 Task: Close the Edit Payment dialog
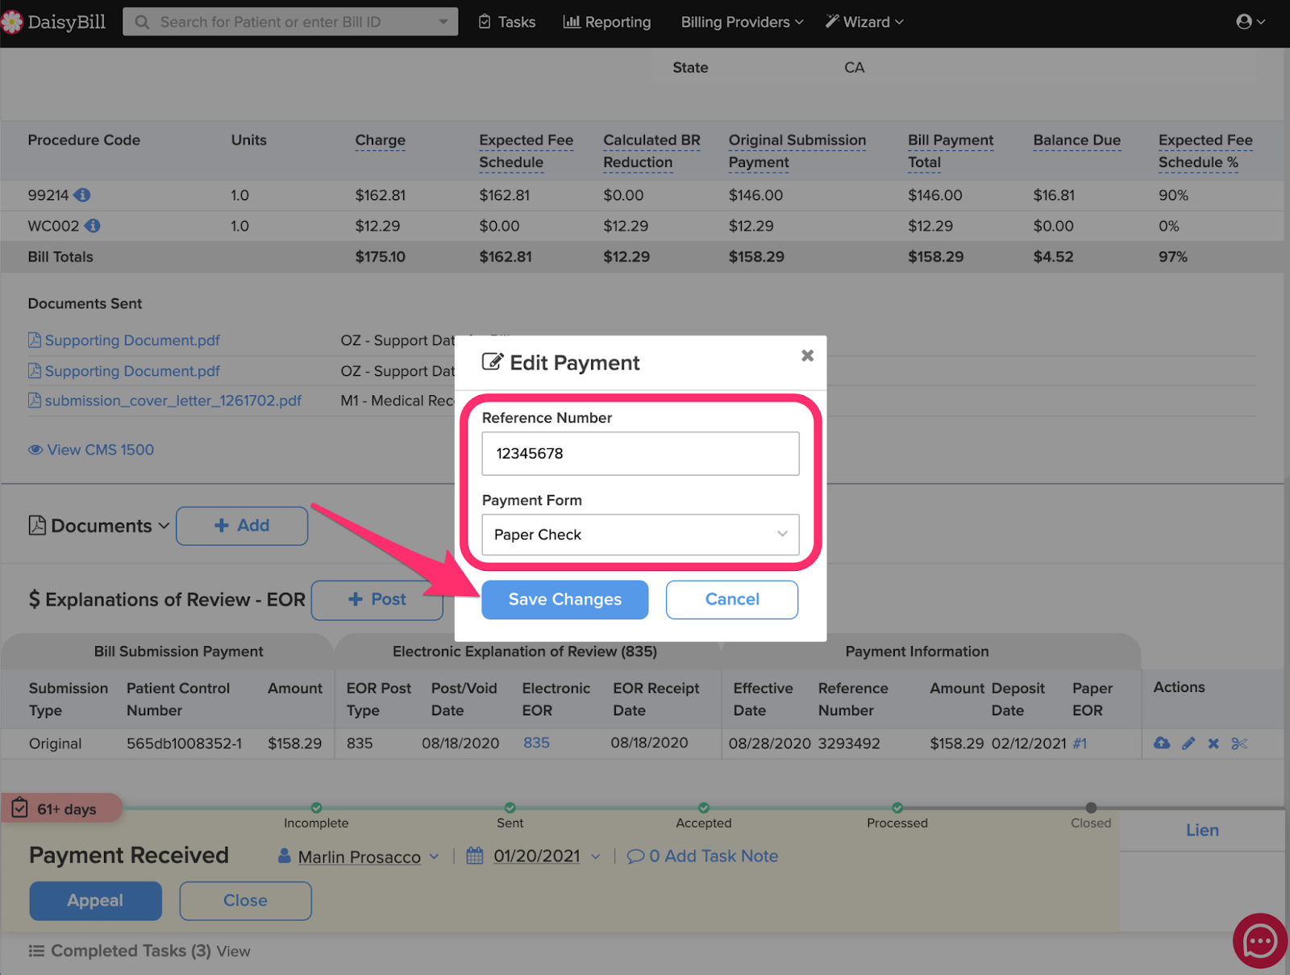[x=807, y=356]
